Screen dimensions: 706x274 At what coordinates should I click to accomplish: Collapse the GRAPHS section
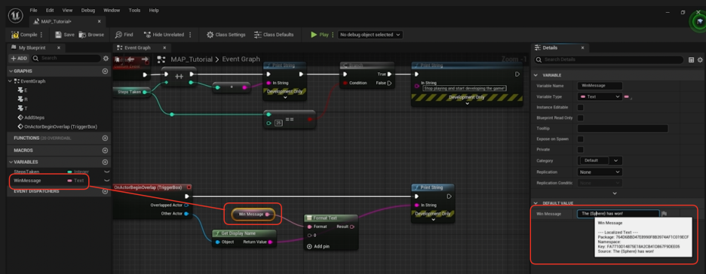click(11, 71)
